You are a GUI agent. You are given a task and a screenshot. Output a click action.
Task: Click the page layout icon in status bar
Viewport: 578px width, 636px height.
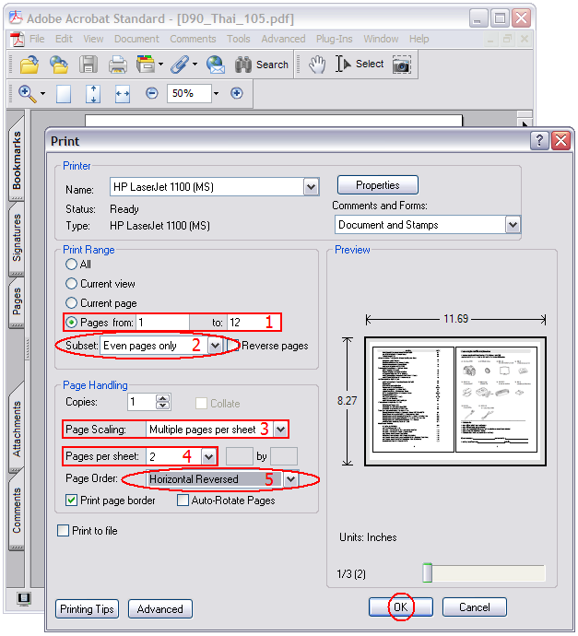24,599
